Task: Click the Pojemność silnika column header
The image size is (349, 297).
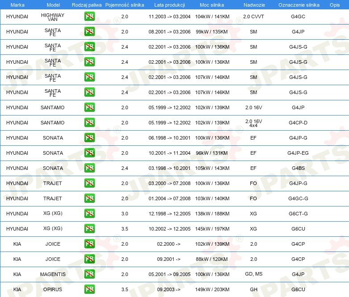Action: click(125, 5)
